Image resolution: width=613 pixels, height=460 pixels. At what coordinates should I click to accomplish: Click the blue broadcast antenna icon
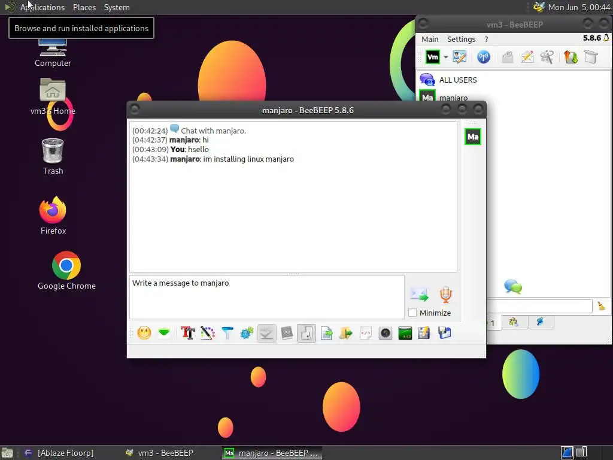[x=484, y=57]
